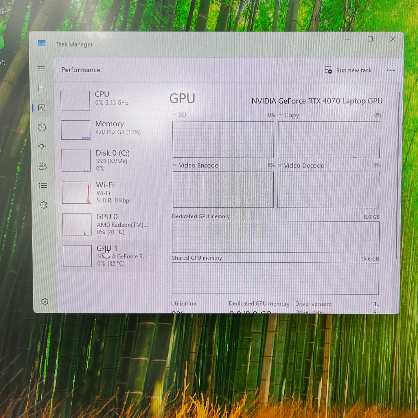Open the Video Encode engine dropdown
The width and height of the screenshot is (418, 418).
[x=175, y=165]
